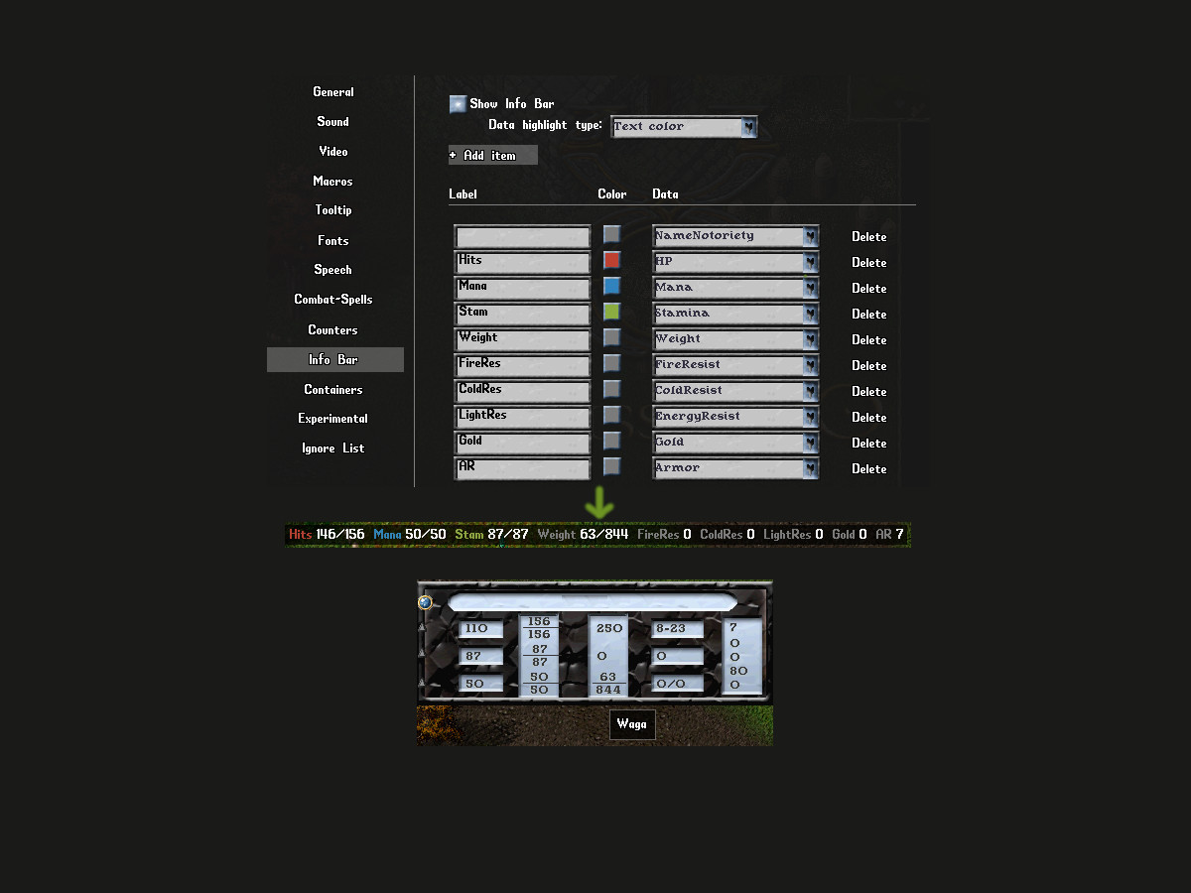The image size is (1191, 893).
Task: Delete the Gold info bar row
Action: point(868,444)
